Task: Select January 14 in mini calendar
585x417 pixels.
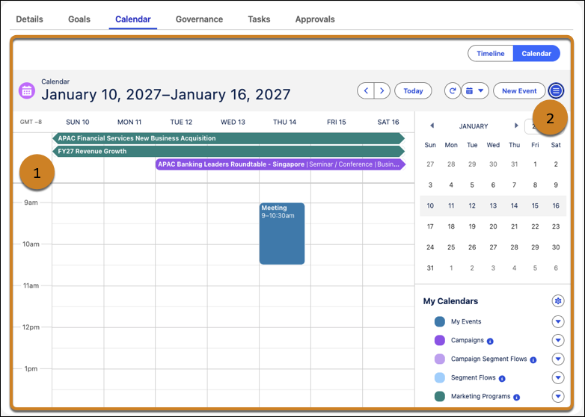Action: (x=514, y=206)
